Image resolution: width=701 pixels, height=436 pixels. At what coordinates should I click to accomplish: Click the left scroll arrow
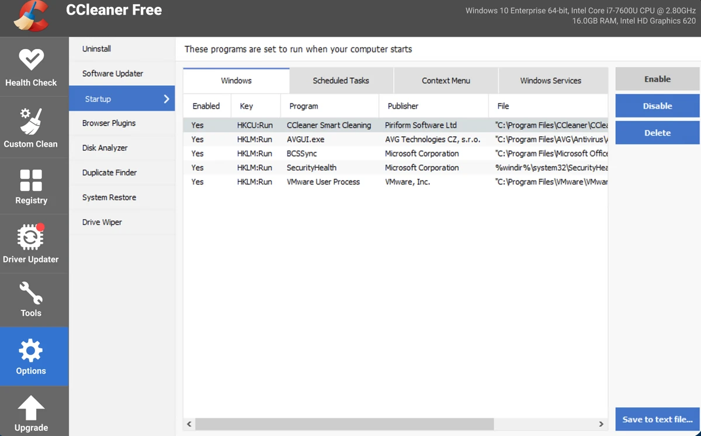coord(189,424)
